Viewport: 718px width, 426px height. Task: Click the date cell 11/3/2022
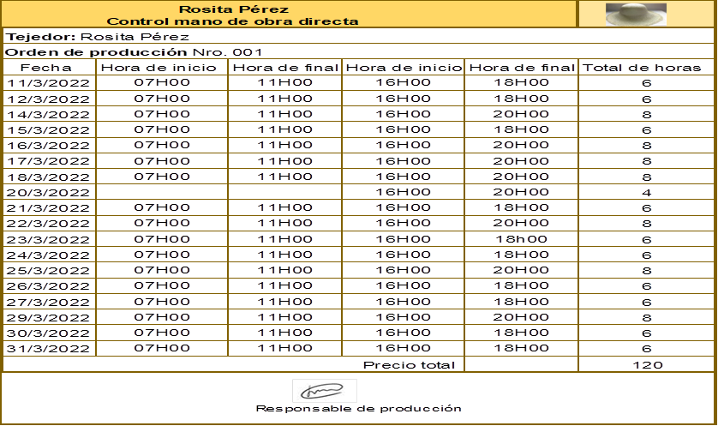coord(50,82)
